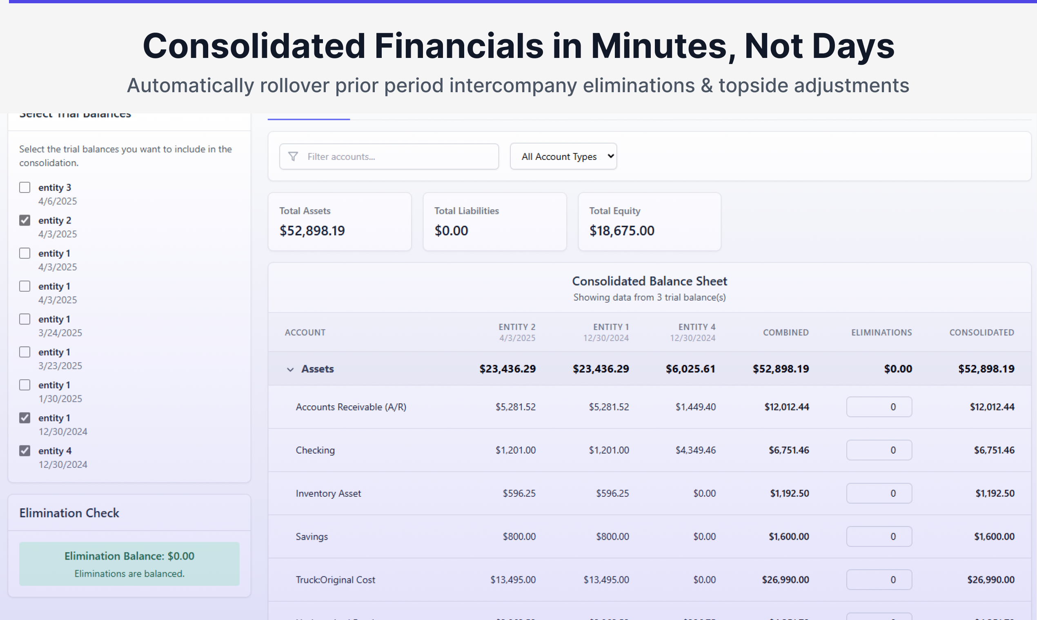This screenshot has width=1037, height=620.
Task: Select entity 1 dated 1/30/2025
Action: pos(24,385)
